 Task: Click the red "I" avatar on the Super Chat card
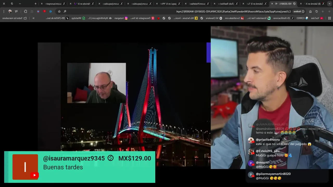(25, 167)
